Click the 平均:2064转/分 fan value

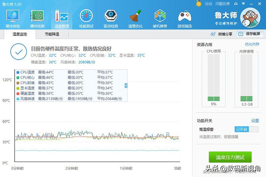(x=110, y=99)
